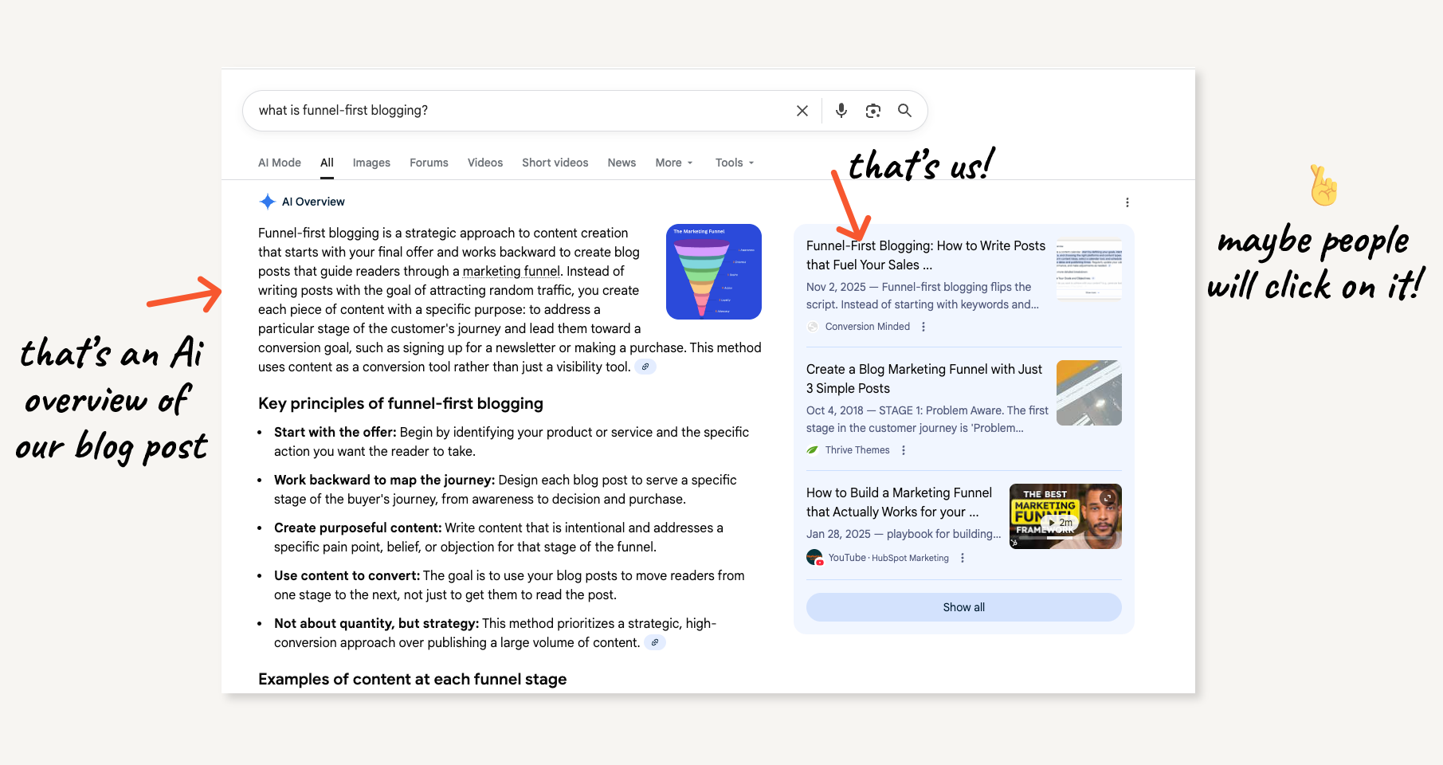Click the magnifying glass search icon
The width and height of the screenshot is (1443, 765).
(904, 111)
